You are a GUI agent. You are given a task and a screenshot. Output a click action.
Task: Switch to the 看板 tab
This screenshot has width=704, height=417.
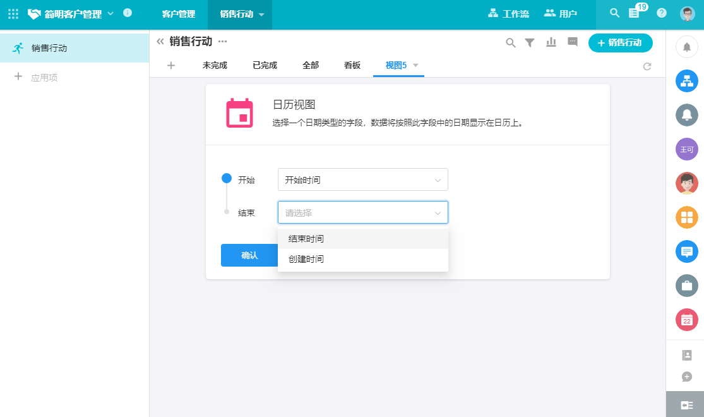click(352, 65)
